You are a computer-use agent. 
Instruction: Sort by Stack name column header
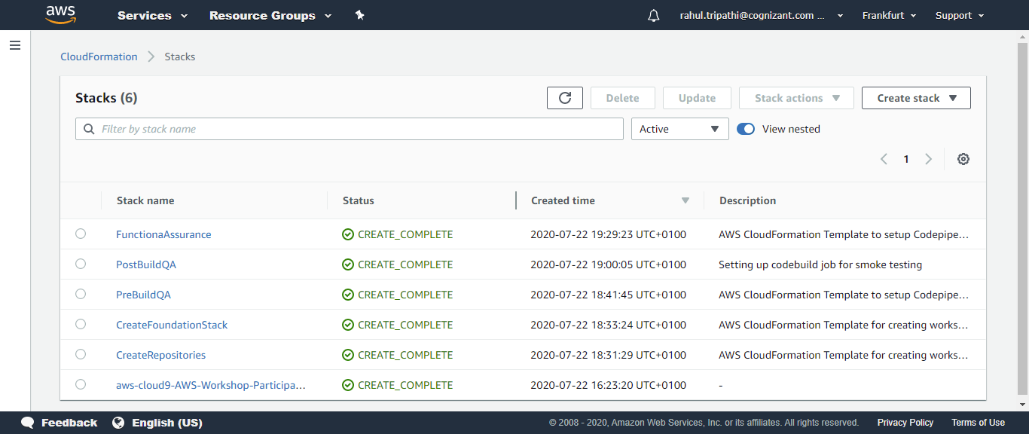(145, 200)
